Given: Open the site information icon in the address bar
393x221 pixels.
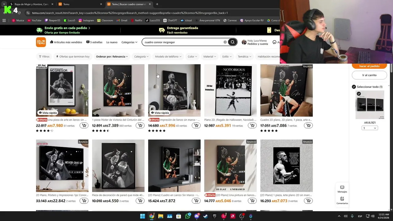Looking at the screenshot, I should [x=28, y=13].
